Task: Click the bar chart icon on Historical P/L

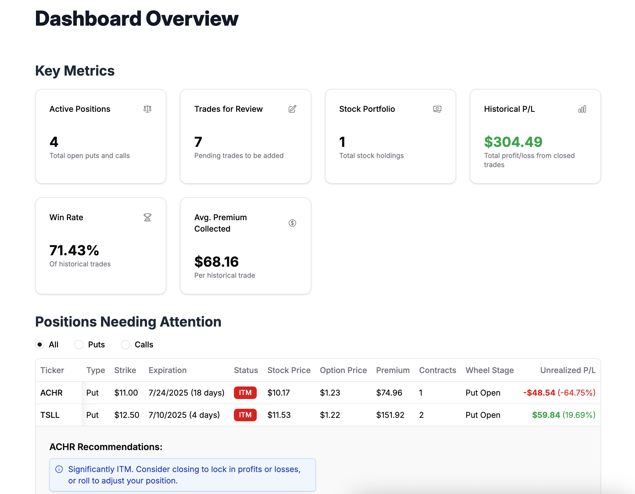Action: 583,109
